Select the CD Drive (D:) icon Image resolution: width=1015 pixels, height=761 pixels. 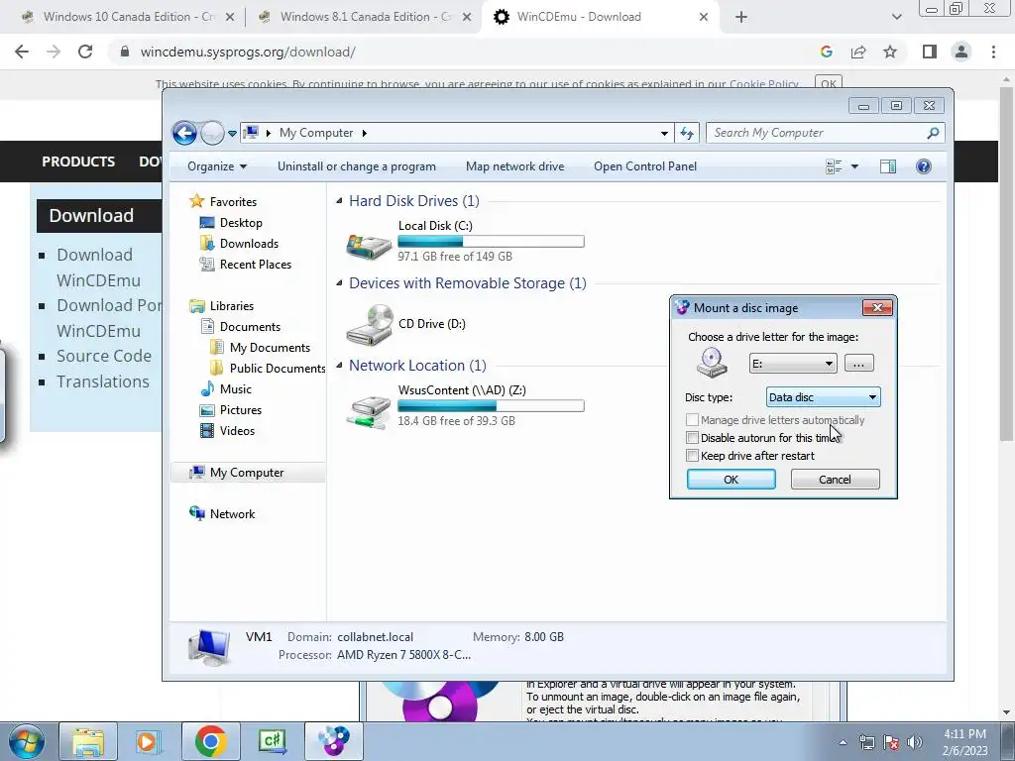coord(369,324)
